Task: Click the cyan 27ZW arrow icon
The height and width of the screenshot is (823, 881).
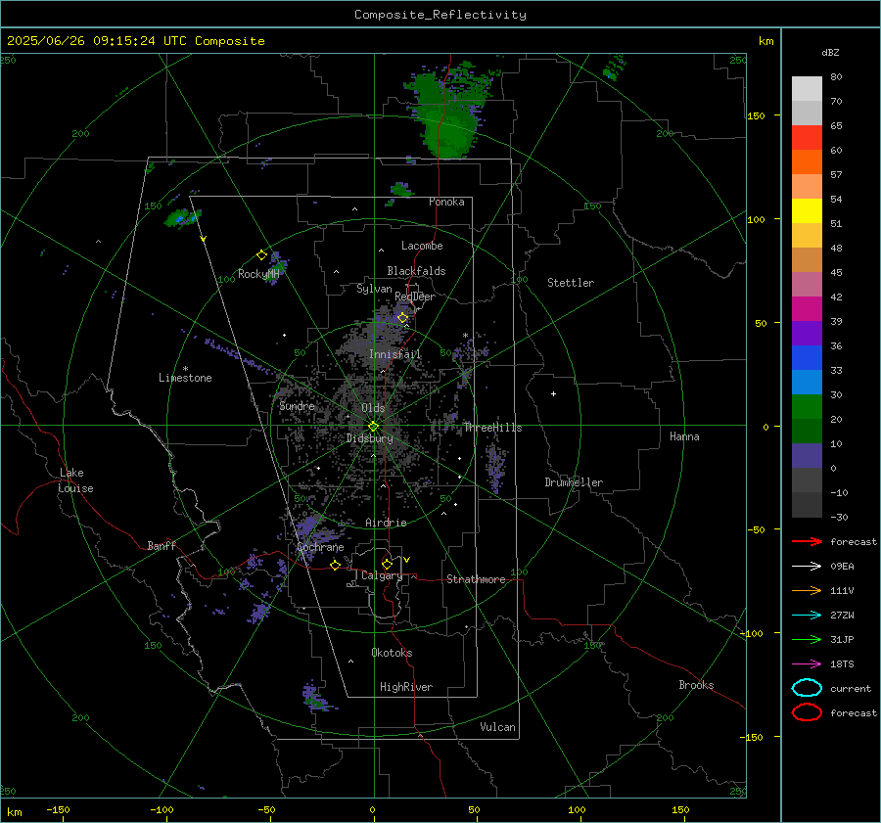Action: click(x=807, y=616)
